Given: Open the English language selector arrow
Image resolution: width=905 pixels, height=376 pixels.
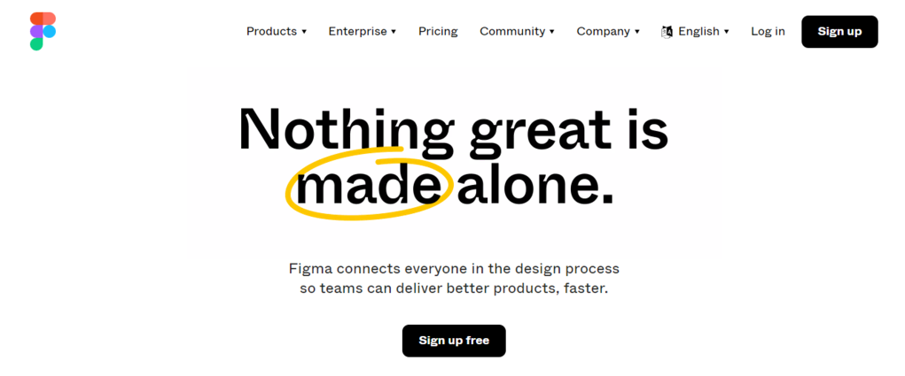Looking at the screenshot, I should point(727,32).
